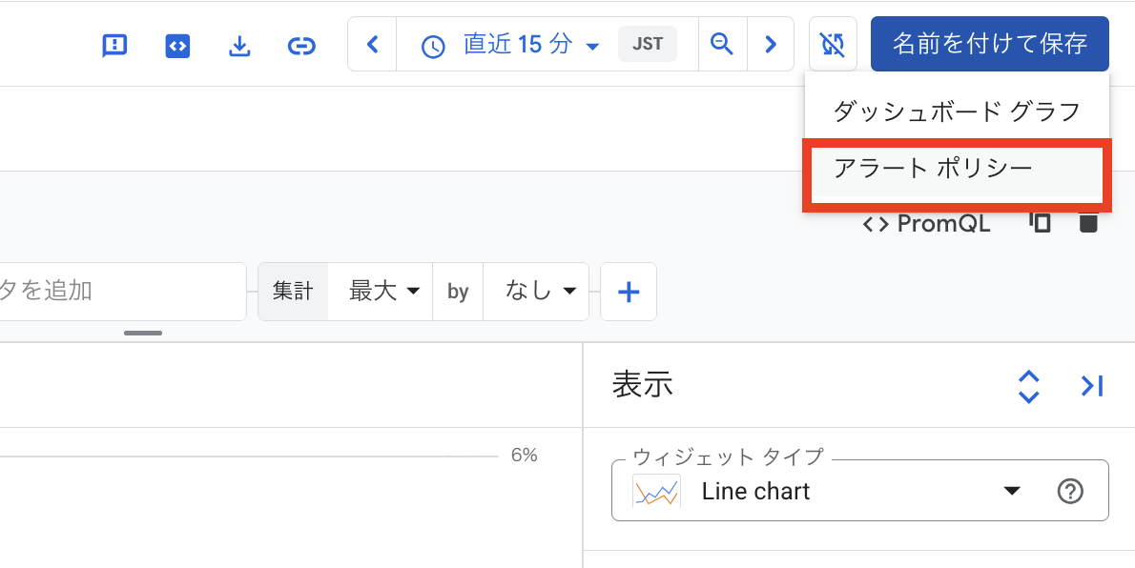
Task: Click the zoom out magnifier icon
Action: (x=722, y=44)
